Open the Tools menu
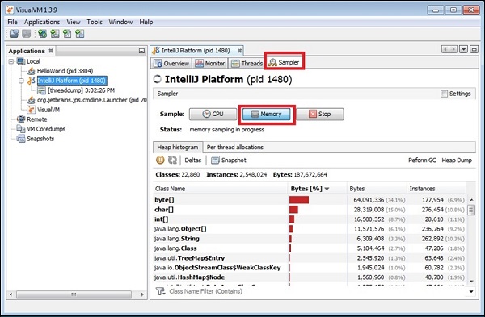This screenshot has width=485, height=317. (x=95, y=22)
